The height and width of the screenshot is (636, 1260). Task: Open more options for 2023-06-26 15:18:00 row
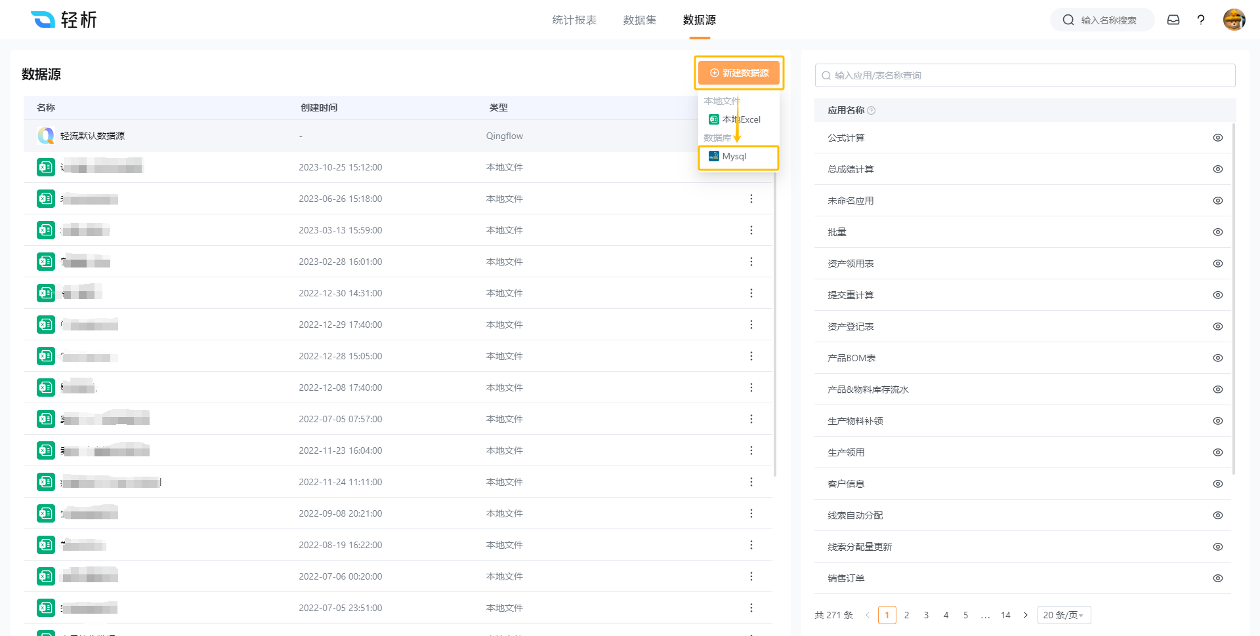[751, 199]
